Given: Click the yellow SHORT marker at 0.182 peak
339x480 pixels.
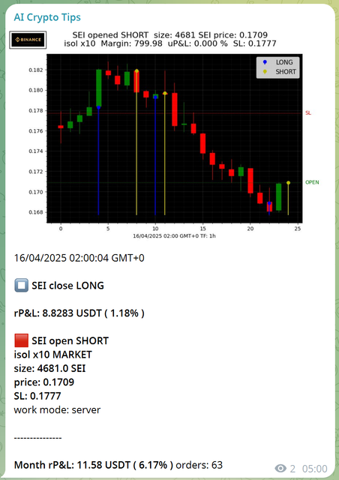Looking at the screenshot, I should pyautogui.click(x=136, y=71).
